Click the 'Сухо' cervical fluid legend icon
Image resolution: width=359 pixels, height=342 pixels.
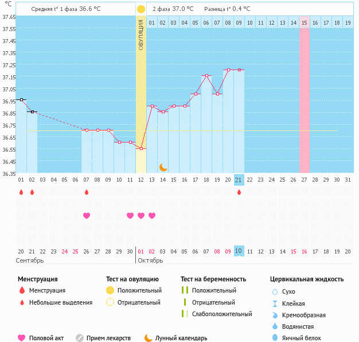[x=275, y=292]
